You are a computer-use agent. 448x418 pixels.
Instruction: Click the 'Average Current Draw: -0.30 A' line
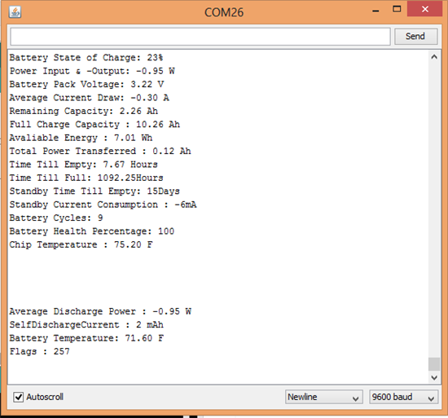pyautogui.click(x=89, y=98)
